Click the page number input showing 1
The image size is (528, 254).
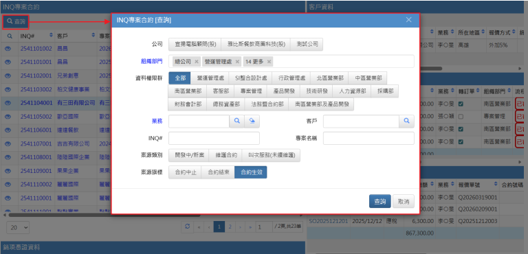click(x=264, y=227)
